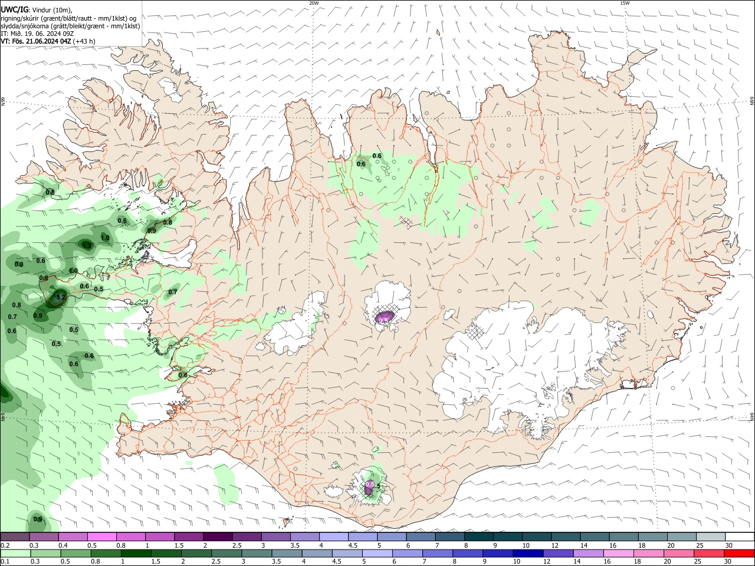
Task: Click the Vestmannaeyjar island off the south coast
Action: [287, 521]
